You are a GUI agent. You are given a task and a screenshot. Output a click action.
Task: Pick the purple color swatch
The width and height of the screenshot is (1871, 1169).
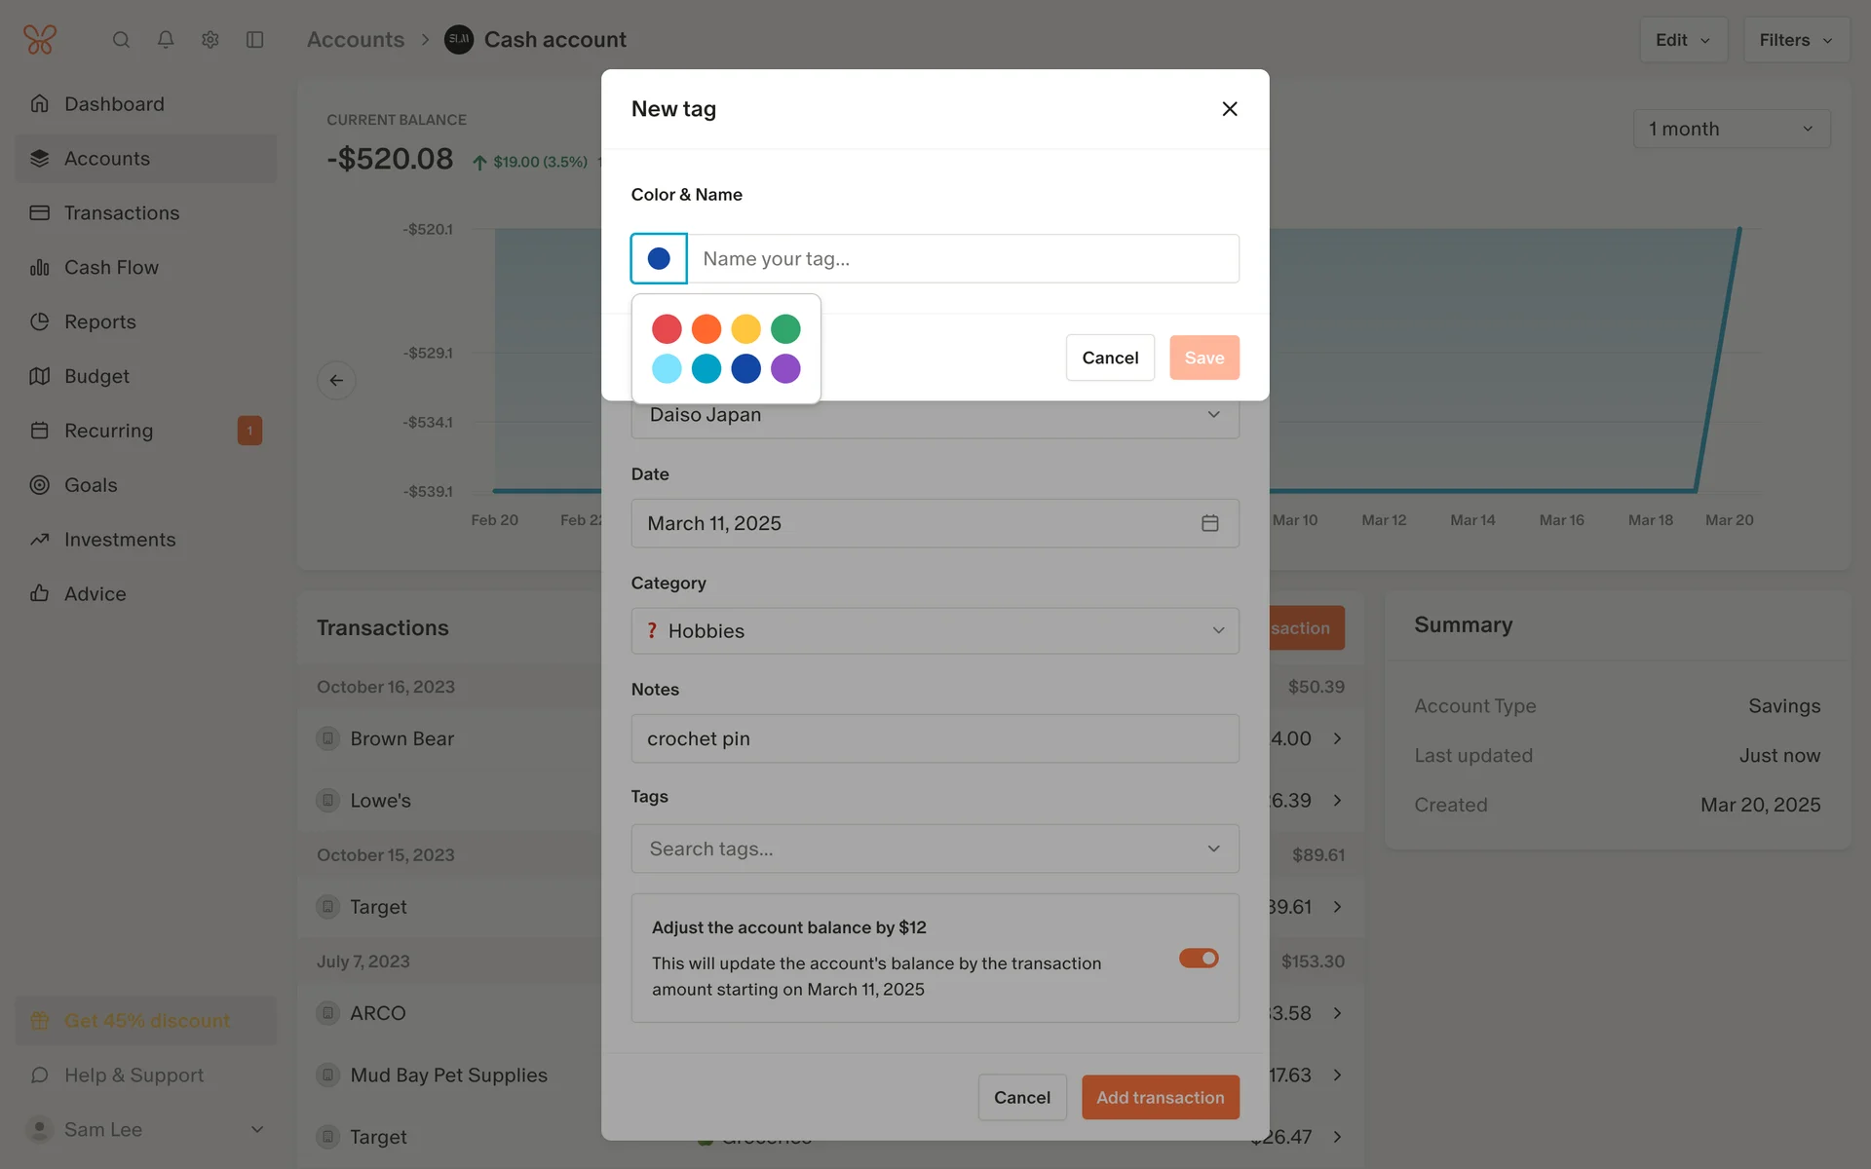[x=785, y=369]
